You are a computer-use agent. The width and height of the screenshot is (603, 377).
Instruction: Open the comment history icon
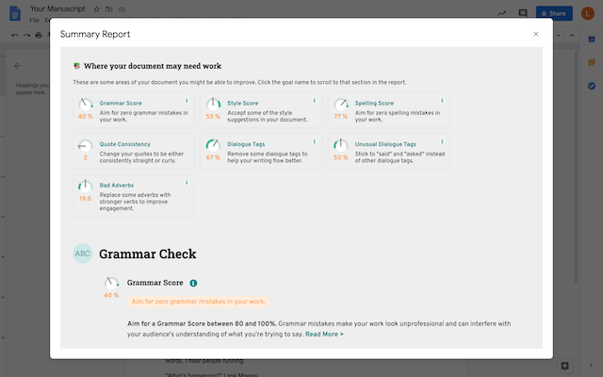tap(523, 13)
